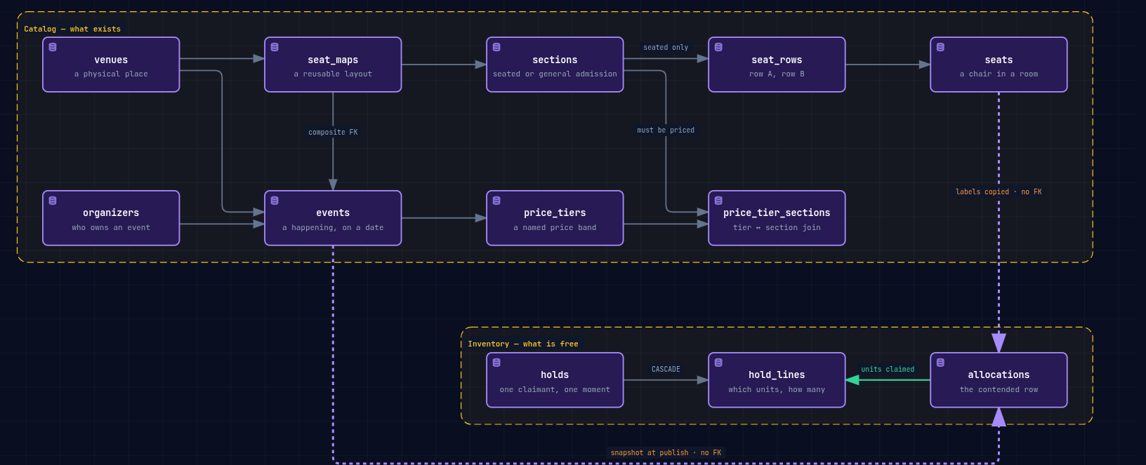Click the 'units claimed' edge label
The width and height of the screenshot is (1146, 465).
tap(888, 370)
